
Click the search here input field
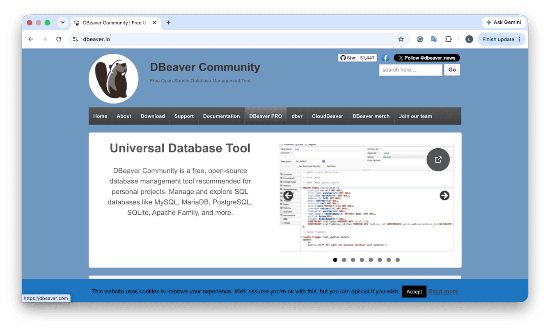(x=411, y=70)
